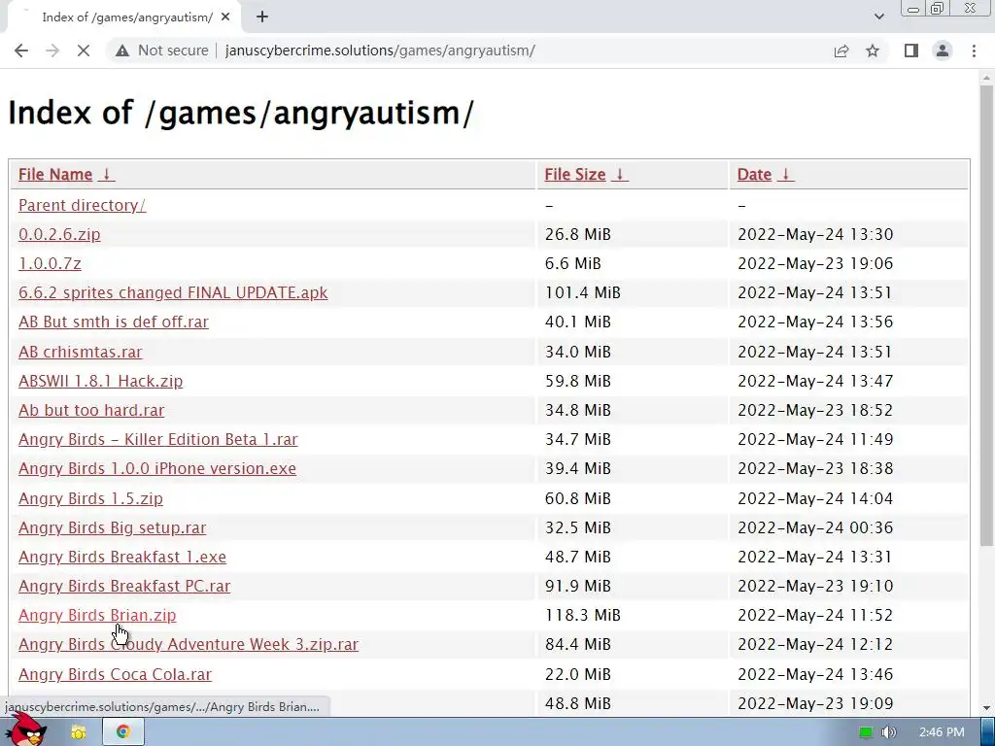This screenshot has width=995, height=746.
Task: Open the Not secure site info
Action: point(162,51)
